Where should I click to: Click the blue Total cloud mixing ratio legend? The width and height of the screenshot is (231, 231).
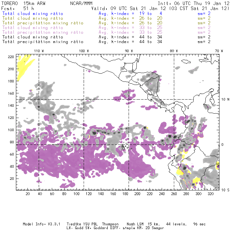click(x=32, y=14)
